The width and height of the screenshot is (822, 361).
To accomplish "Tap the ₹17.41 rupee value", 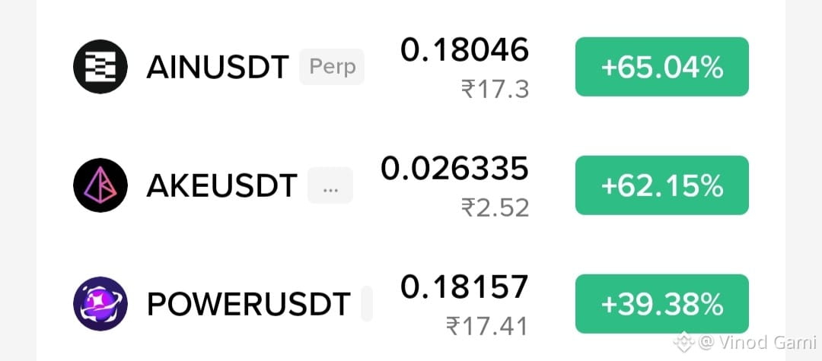I will 488,327.
